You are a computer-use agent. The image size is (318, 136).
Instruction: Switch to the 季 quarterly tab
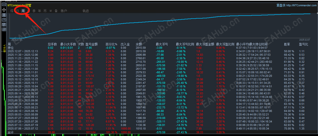pyautogui.click(x=34, y=11)
